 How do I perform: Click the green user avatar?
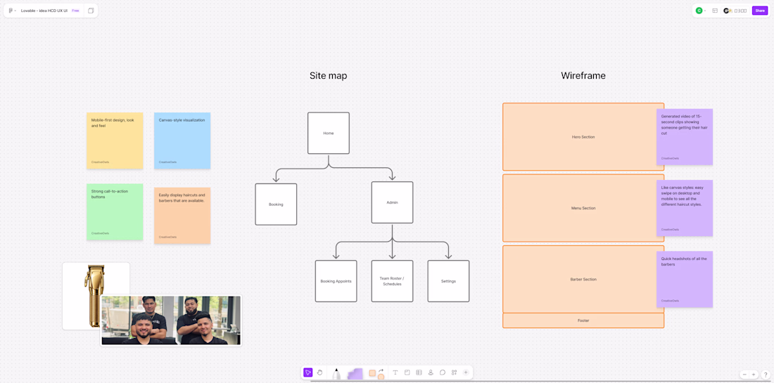(699, 11)
